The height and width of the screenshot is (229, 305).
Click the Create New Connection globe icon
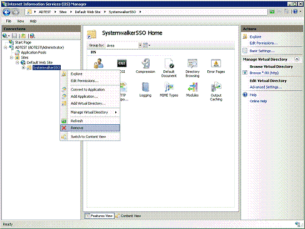click(x=5, y=36)
